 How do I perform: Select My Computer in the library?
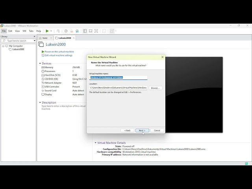click(16, 46)
